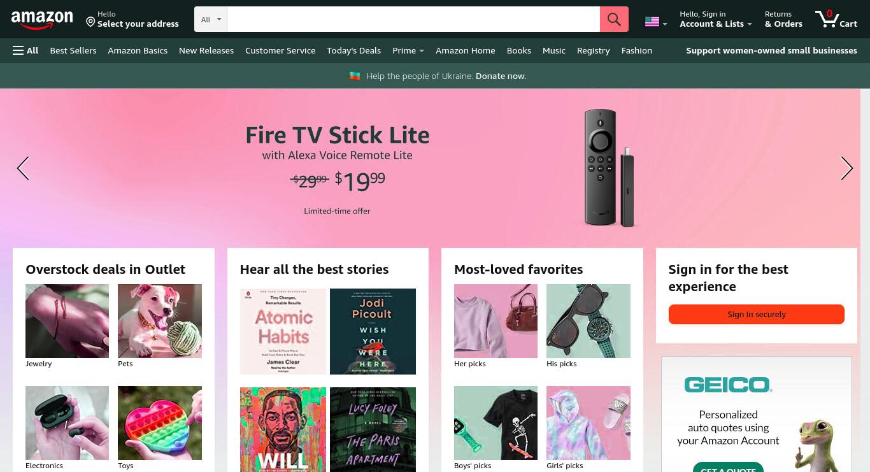Open the Prime menu dropdown
Screen dimensions: 870x472
tap(408, 50)
